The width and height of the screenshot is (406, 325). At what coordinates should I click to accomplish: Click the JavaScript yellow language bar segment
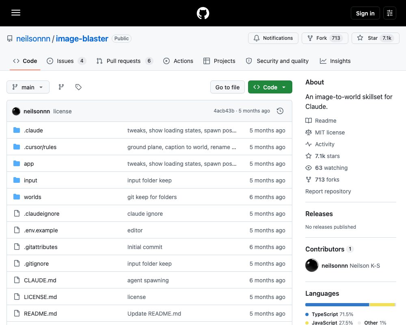point(382,305)
